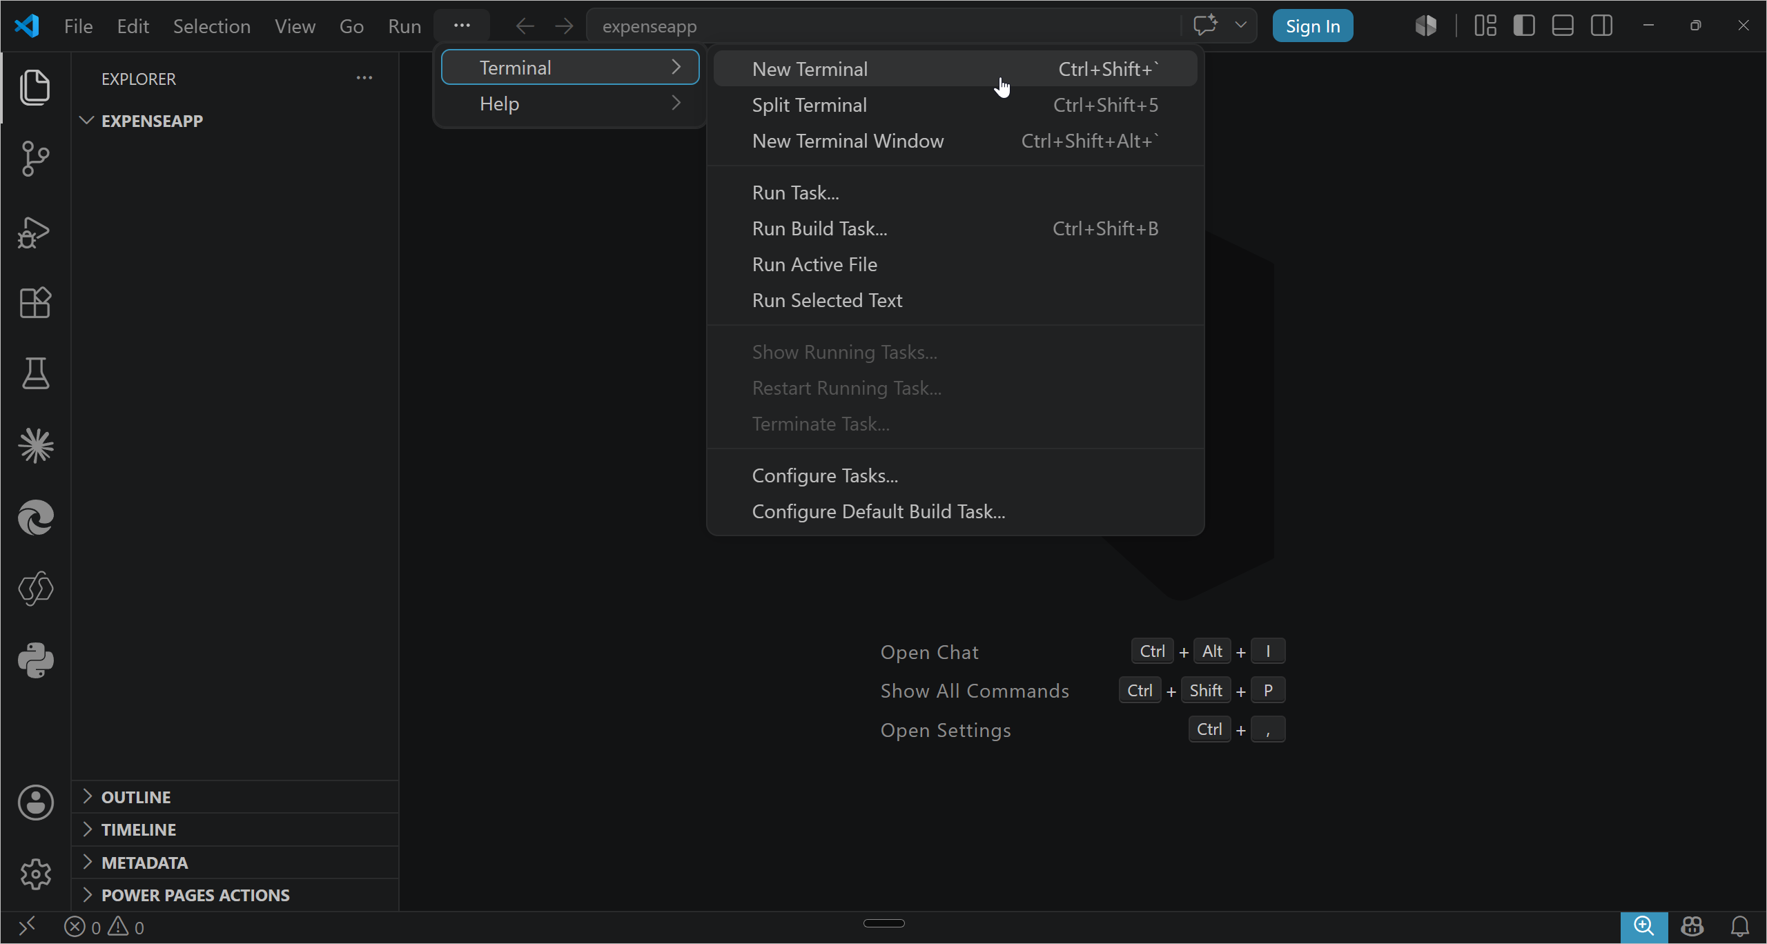This screenshot has width=1767, height=944.
Task: Choose Run Build Task...
Action: point(955,228)
